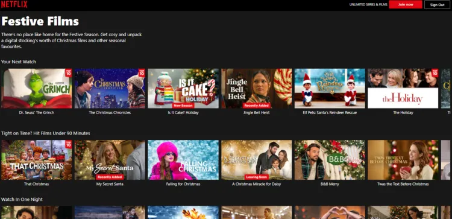Click Tight on Time? Hit Films heading
The height and width of the screenshot is (219, 452).
[x=46, y=133]
